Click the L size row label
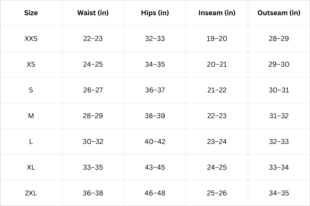Image resolution: width=310 pixels, height=206 pixels. (x=31, y=142)
